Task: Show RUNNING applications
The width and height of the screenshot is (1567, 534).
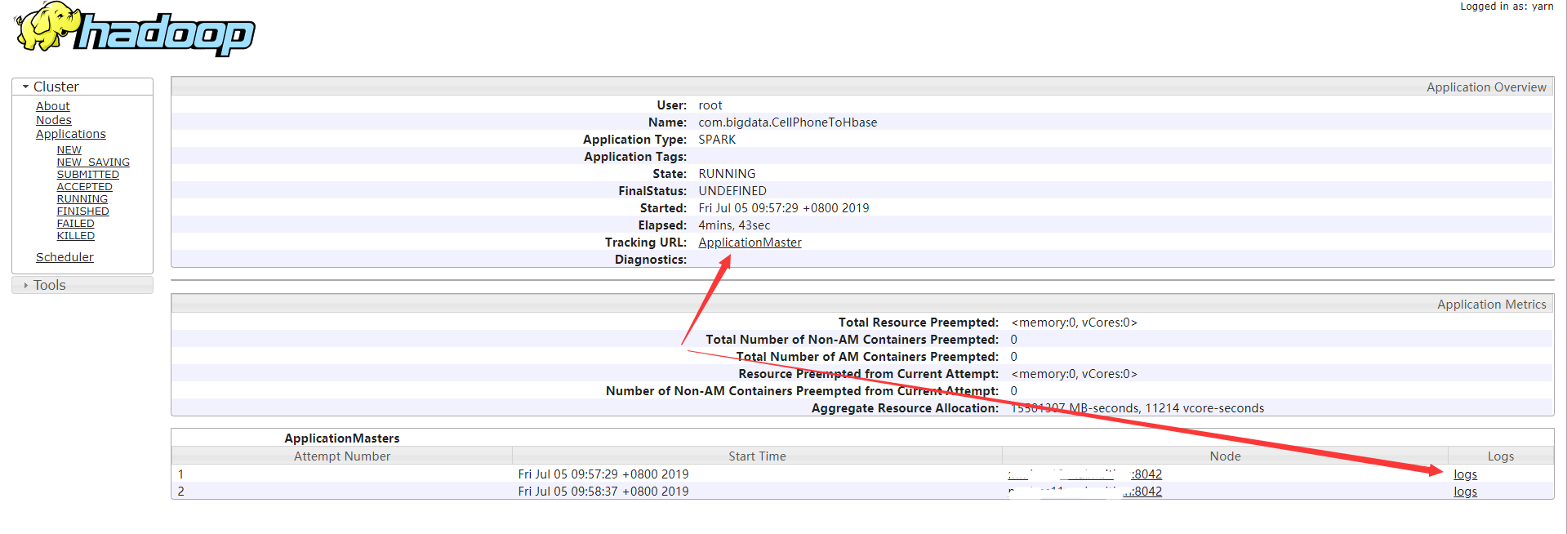Action: (x=82, y=199)
